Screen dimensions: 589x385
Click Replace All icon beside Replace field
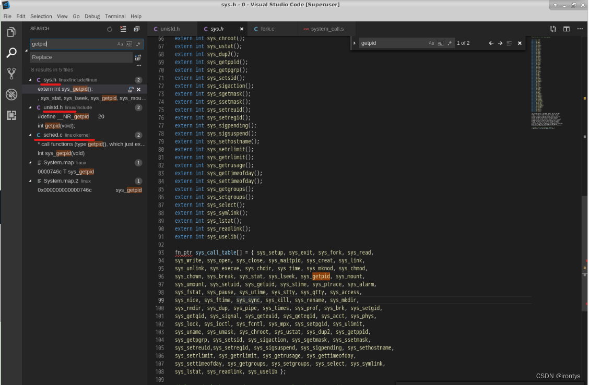point(138,57)
